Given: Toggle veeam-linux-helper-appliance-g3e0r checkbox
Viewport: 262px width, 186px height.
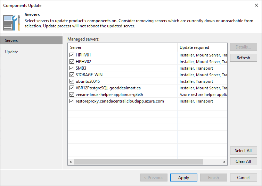Looking at the screenshot, I should (x=72, y=95).
